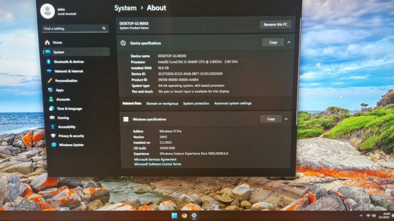Screen dimensions: 394x221
Task: Click the Device specifications info icon
Action: (123, 43)
